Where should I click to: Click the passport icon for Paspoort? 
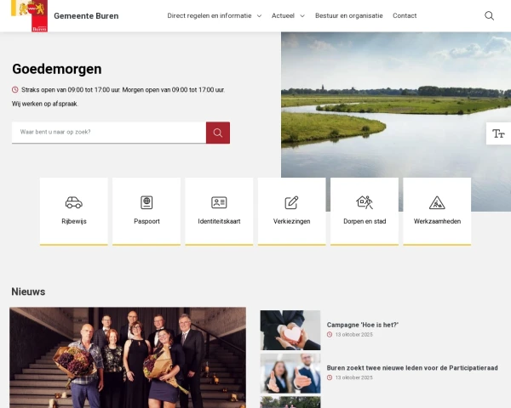(146, 202)
